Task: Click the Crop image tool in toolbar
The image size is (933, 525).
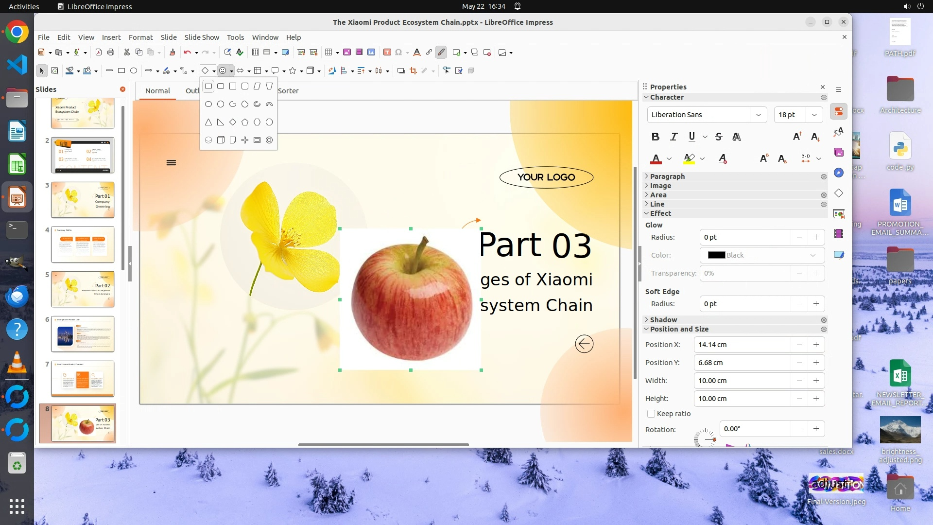Action: (413, 70)
